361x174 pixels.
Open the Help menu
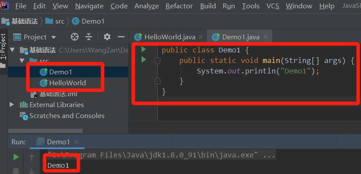click(327, 6)
